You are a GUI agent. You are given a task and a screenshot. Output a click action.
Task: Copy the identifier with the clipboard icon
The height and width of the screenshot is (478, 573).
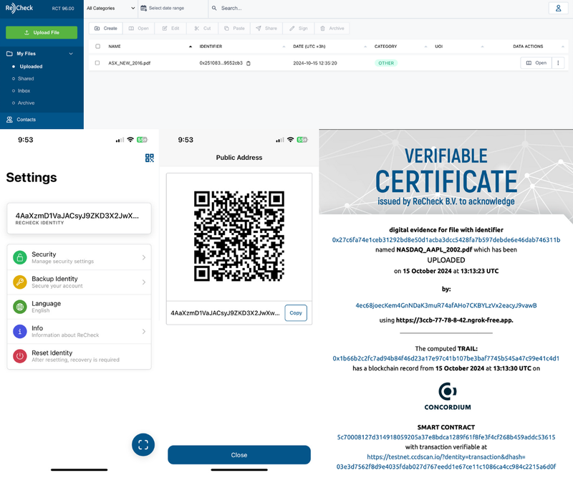click(249, 63)
